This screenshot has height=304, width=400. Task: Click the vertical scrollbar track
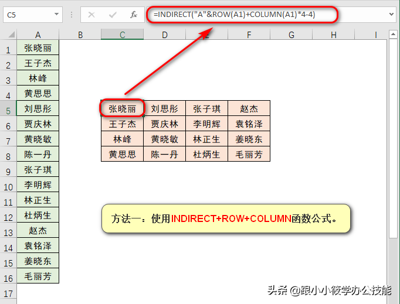[x=393, y=270]
